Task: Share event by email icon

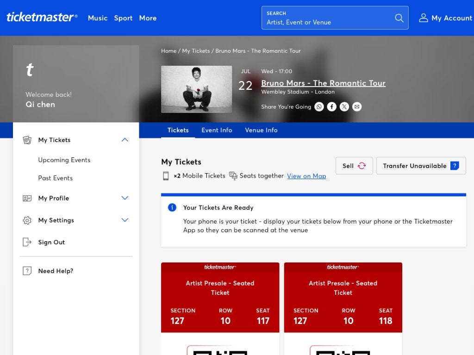Action: [357, 107]
